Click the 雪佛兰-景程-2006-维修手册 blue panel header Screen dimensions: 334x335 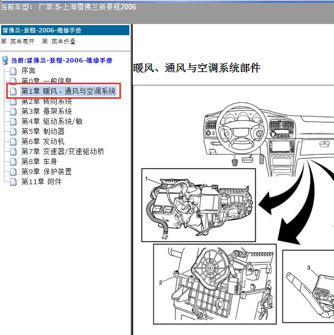pyautogui.click(x=65, y=30)
